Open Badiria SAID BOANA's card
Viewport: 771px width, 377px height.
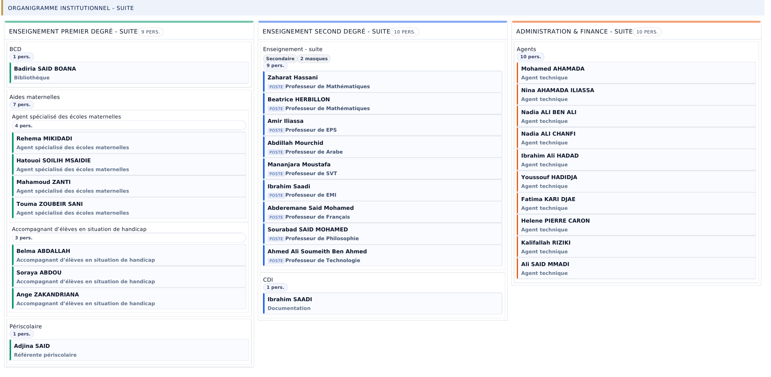[x=129, y=73]
